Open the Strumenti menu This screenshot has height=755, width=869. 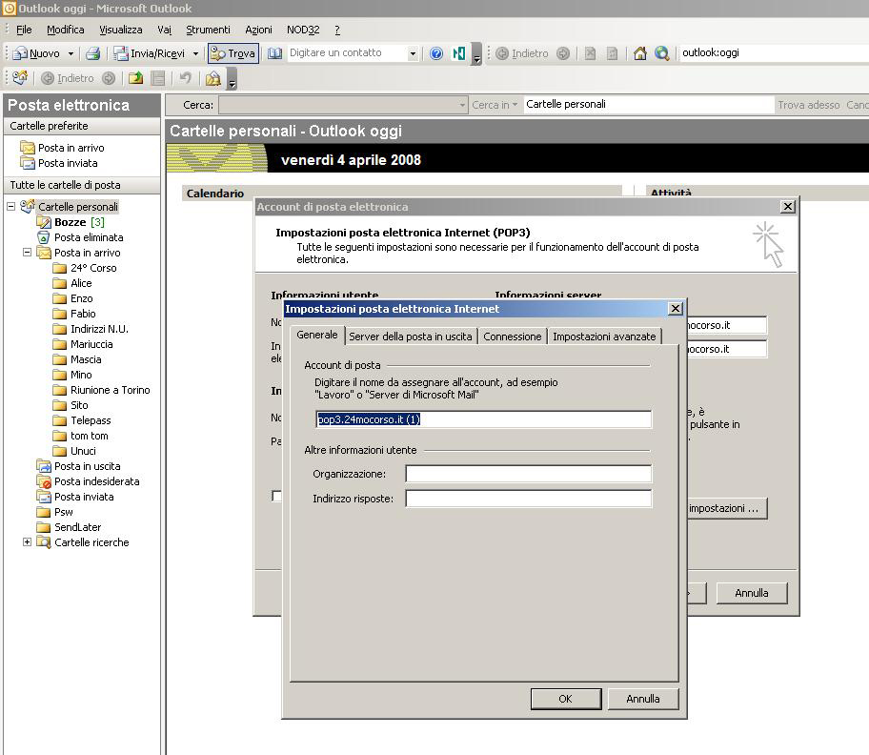pyautogui.click(x=208, y=30)
